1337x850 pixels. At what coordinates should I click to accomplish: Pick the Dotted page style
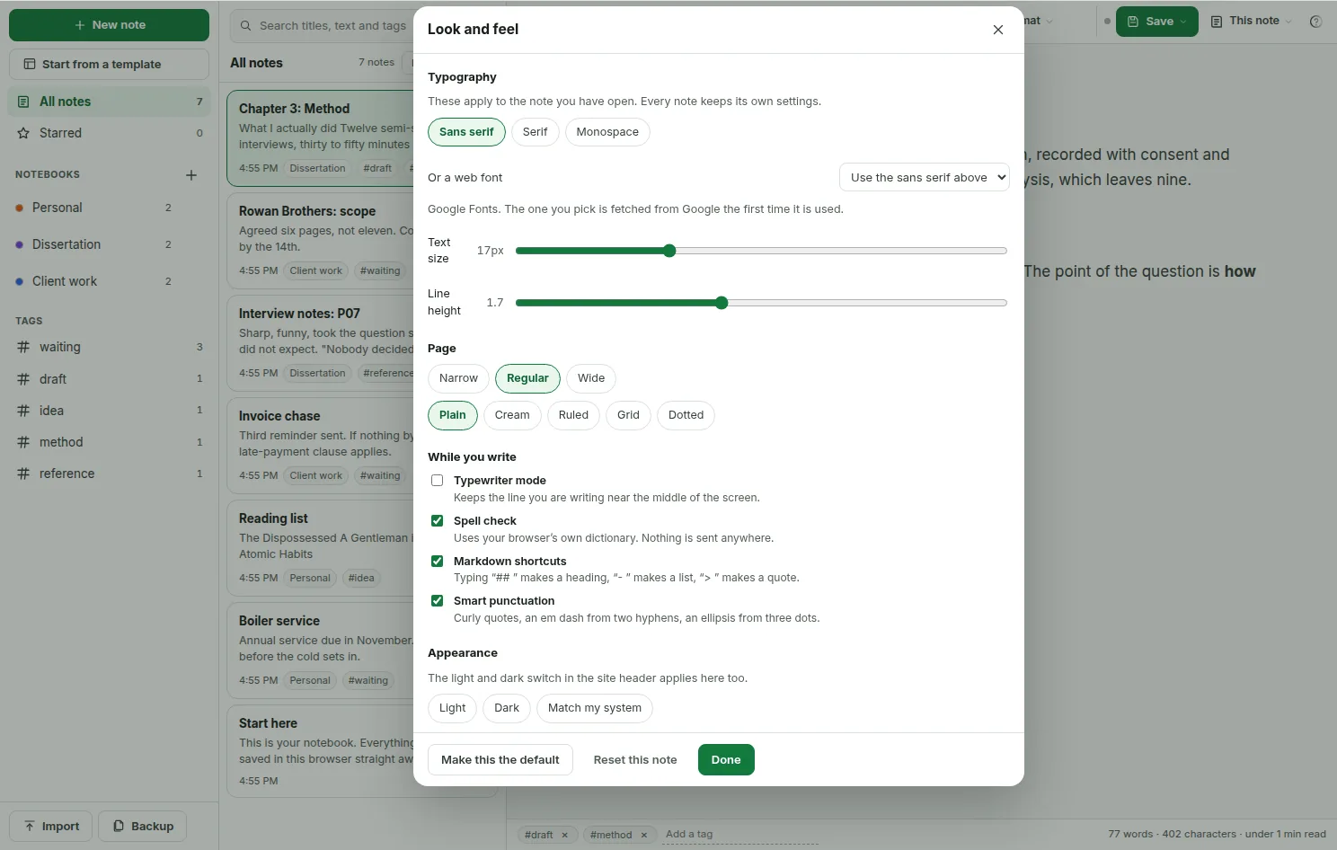(686, 415)
